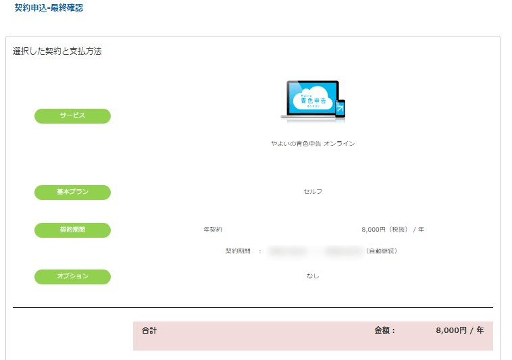Click the 契約期間 green label
The width and height of the screenshot is (512, 360).
click(72, 230)
